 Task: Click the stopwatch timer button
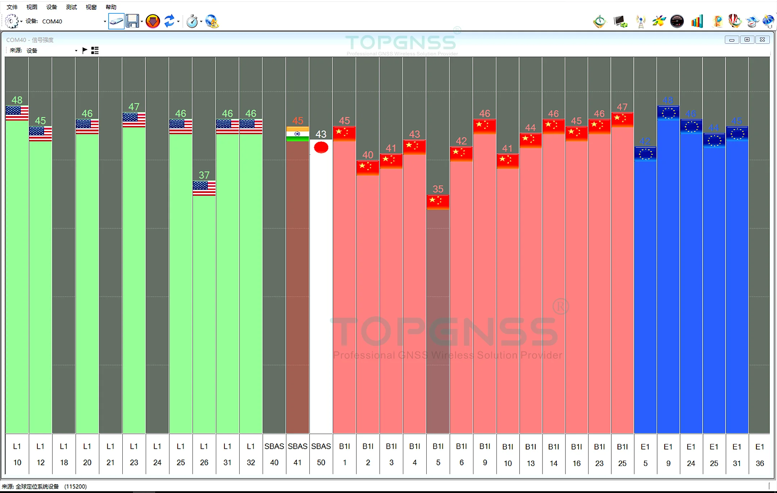pos(192,22)
